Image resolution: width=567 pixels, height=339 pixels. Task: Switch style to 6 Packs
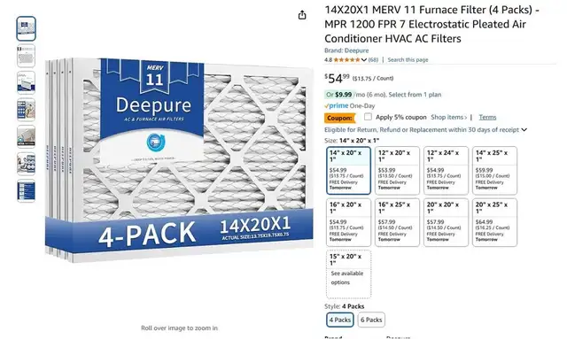[x=371, y=320]
